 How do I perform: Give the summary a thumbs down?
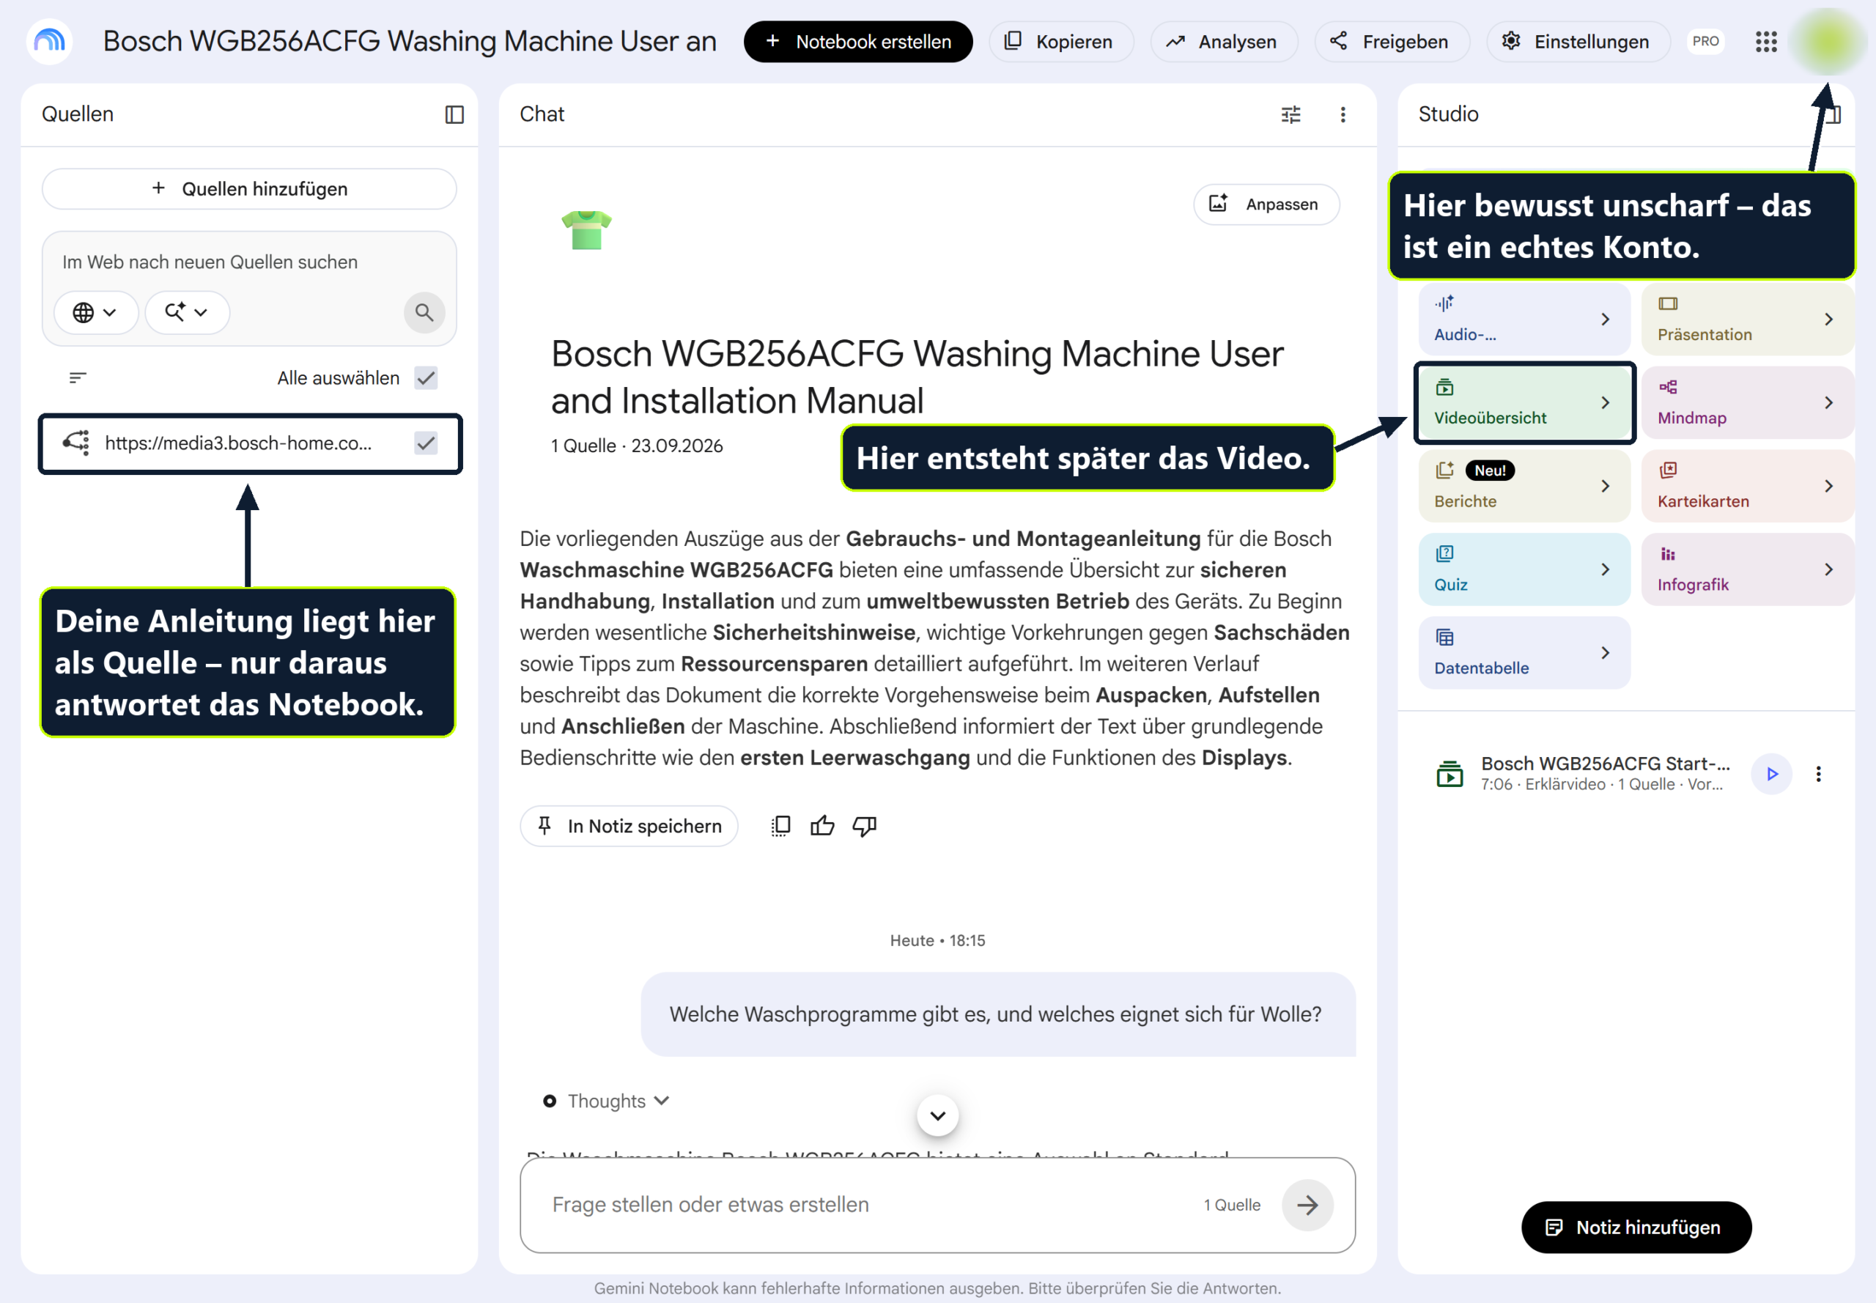(864, 826)
